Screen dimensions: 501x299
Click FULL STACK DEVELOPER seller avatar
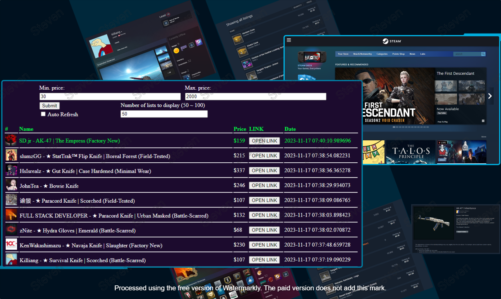pos(11,214)
